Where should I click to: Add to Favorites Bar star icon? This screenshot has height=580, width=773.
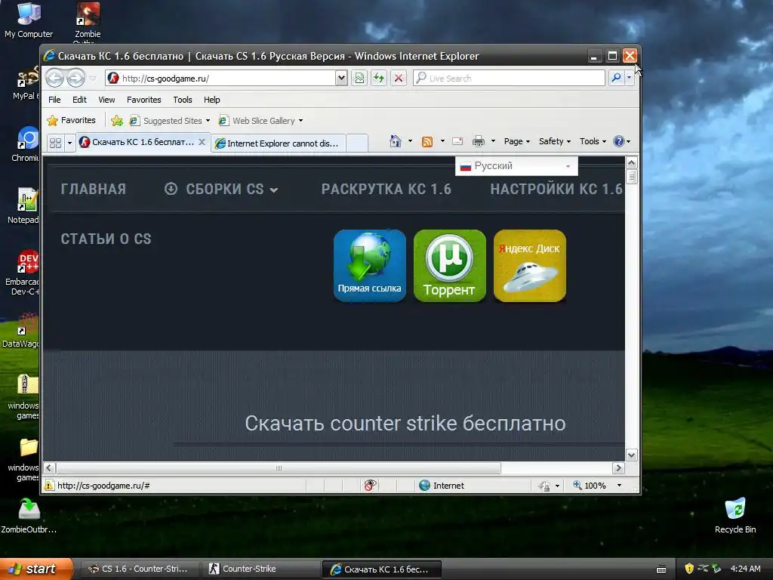coord(117,120)
